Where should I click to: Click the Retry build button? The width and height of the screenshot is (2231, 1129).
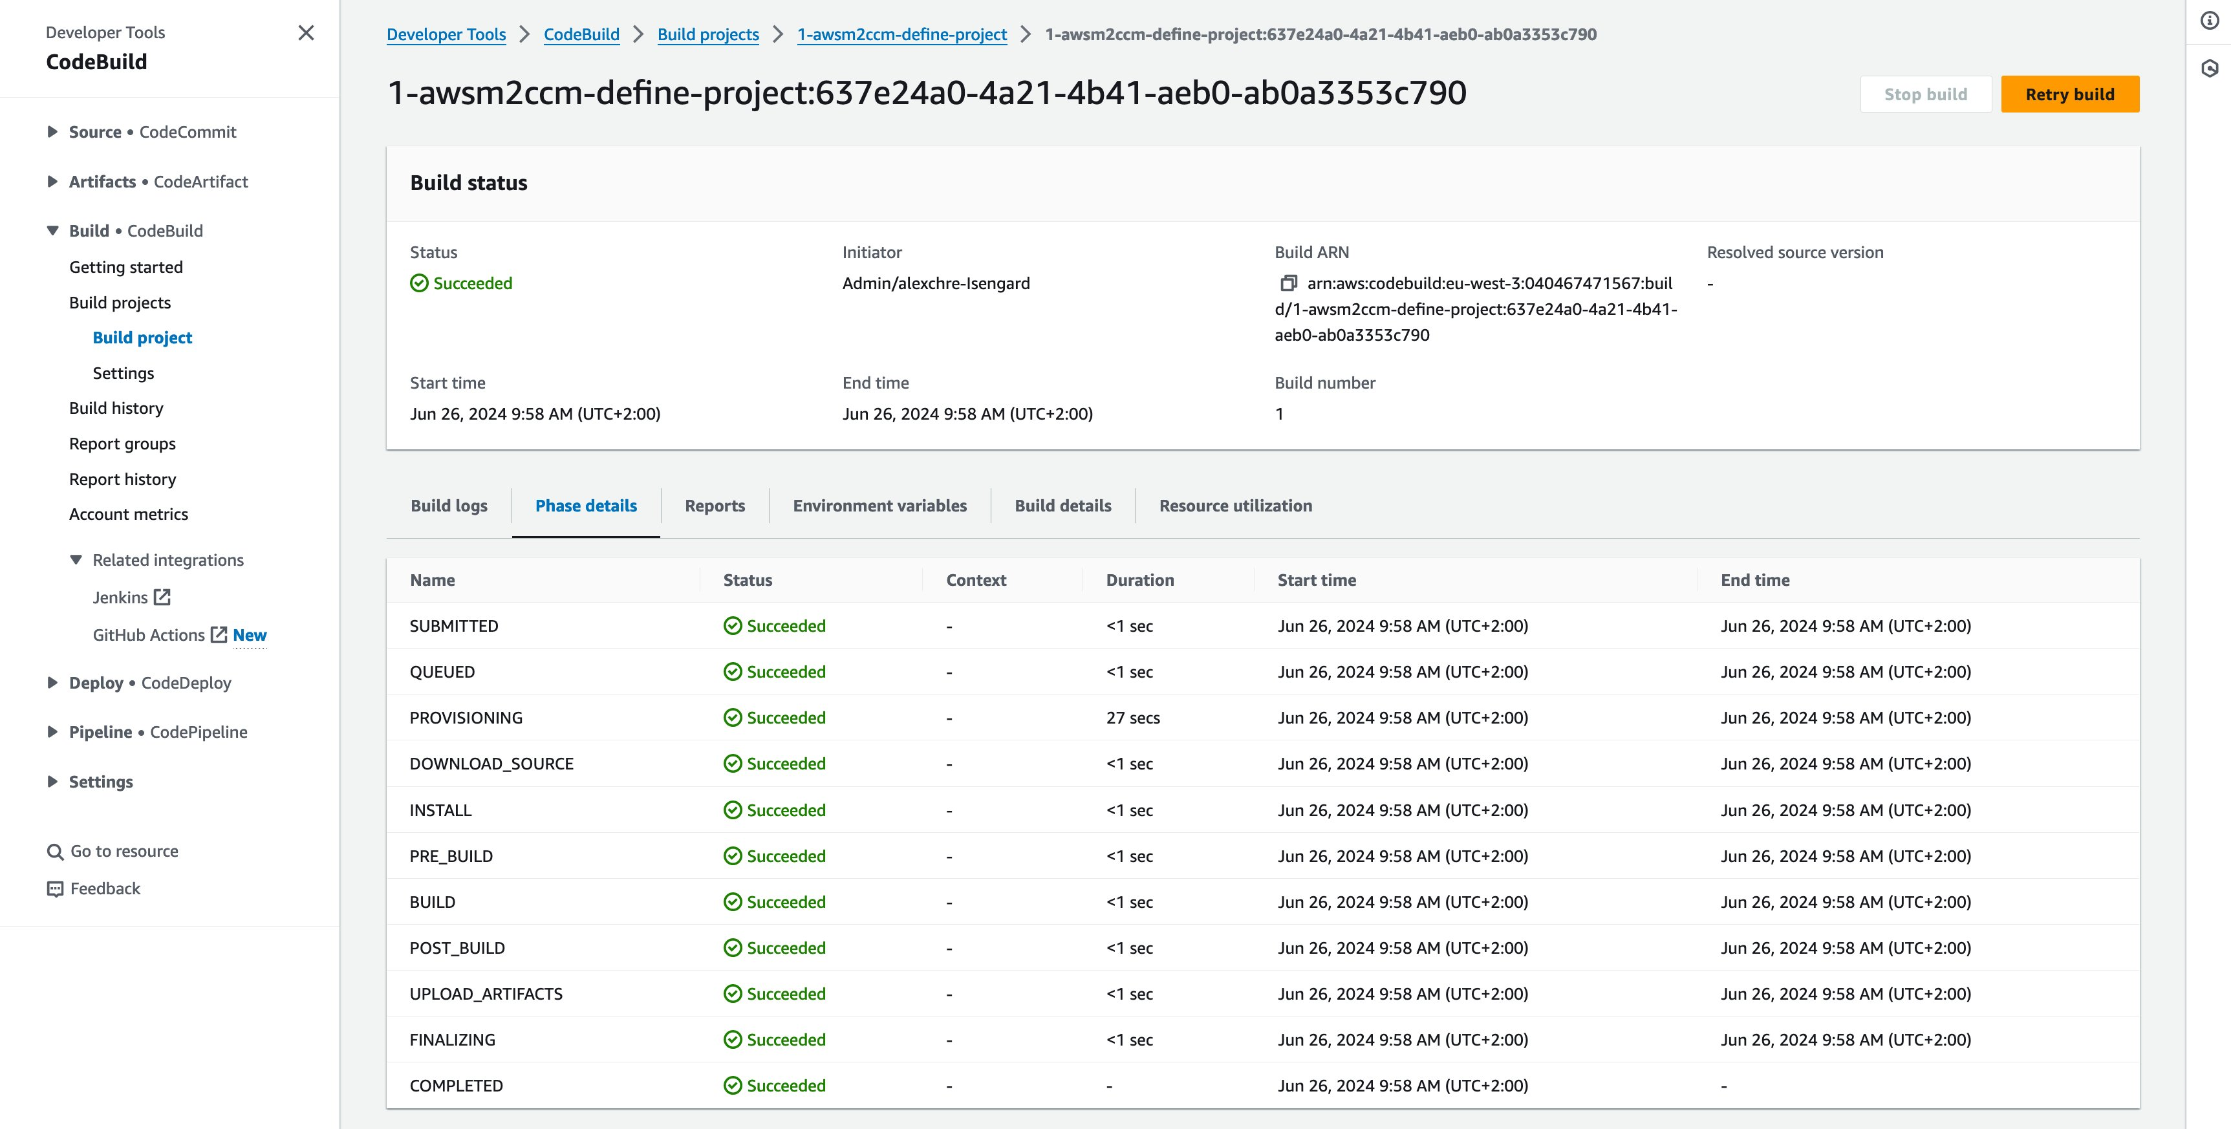coord(2069,94)
